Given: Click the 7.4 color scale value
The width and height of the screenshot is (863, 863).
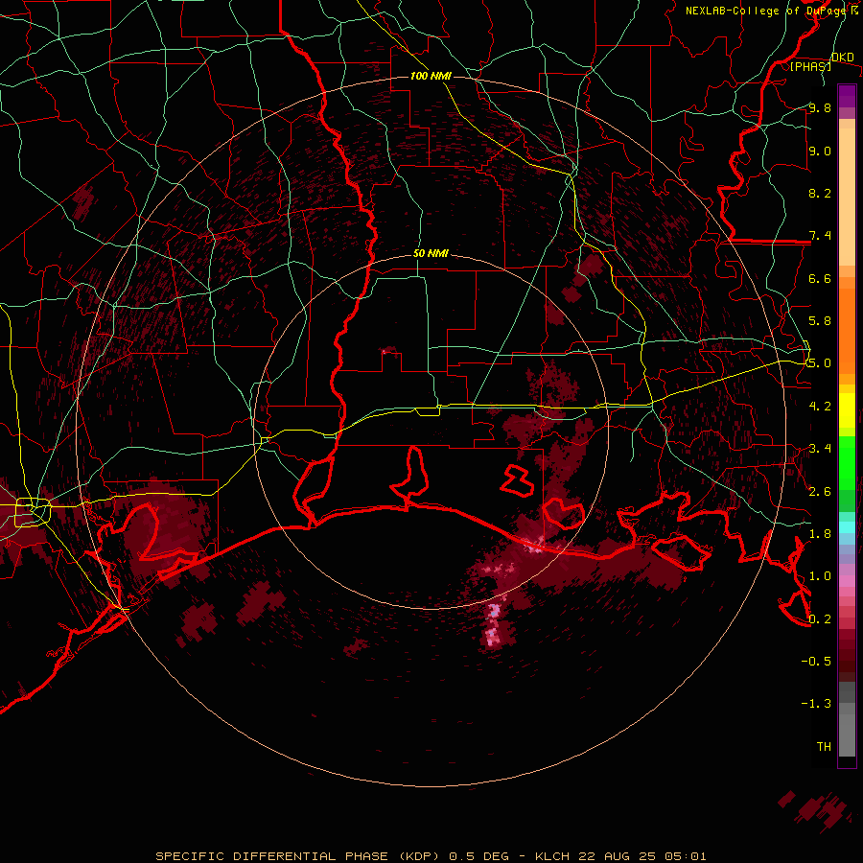Looking at the screenshot, I should pyautogui.click(x=820, y=236).
